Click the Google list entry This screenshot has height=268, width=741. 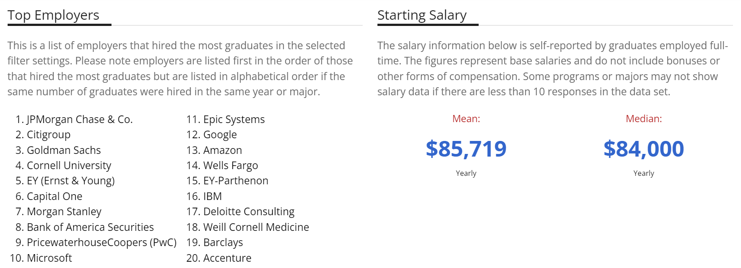220,135
